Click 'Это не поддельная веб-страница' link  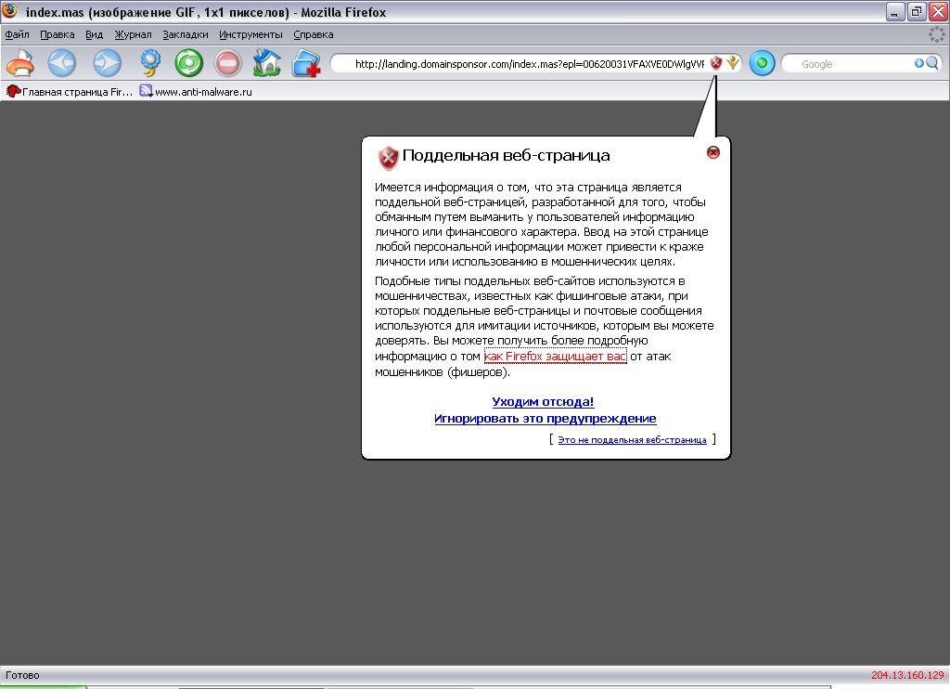point(632,440)
